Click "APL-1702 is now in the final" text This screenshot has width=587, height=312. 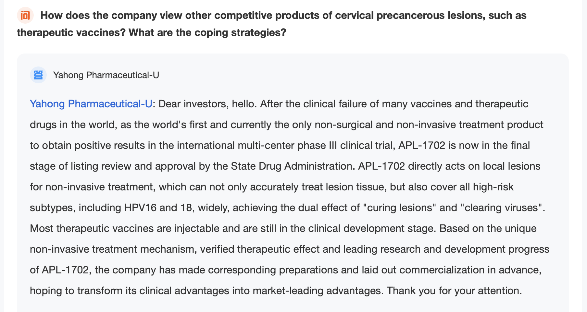(x=464, y=145)
